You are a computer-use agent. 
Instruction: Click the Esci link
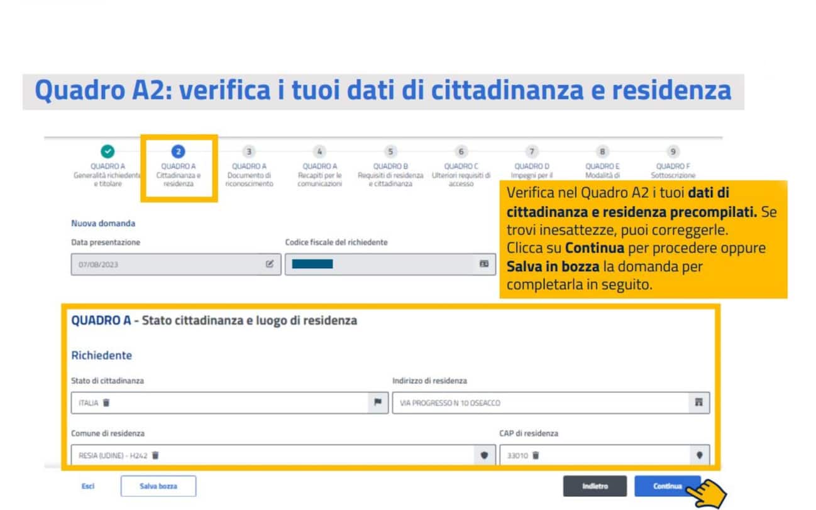(x=88, y=486)
